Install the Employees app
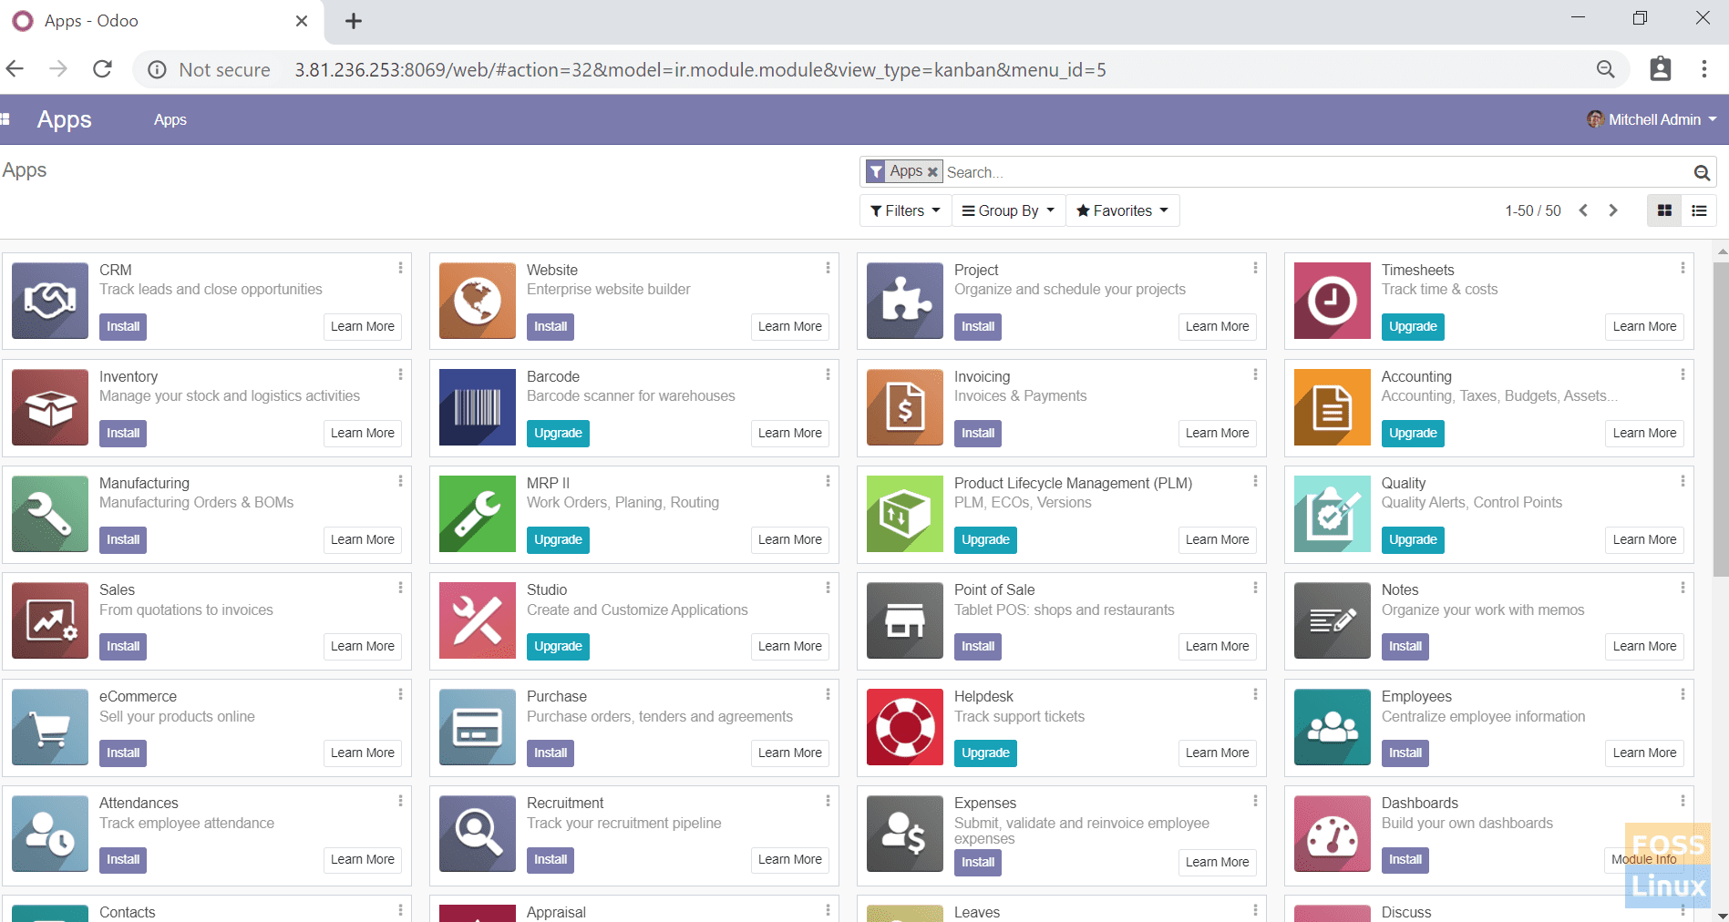The height and width of the screenshot is (922, 1729). point(1405,753)
